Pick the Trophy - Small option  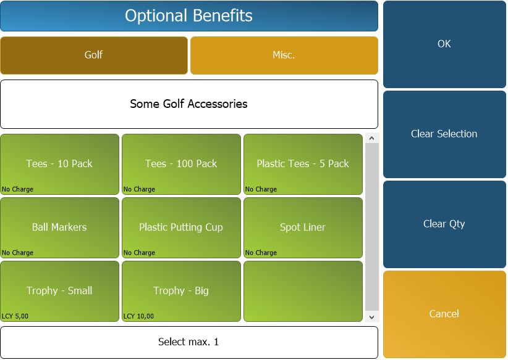[59, 291]
